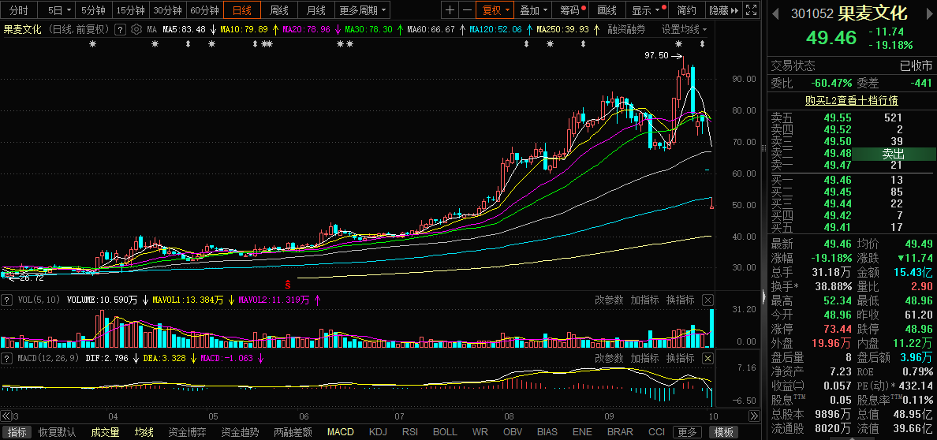Switch to 15分钟 period tab
This screenshot has width=937, height=440.
click(x=129, y=10)
